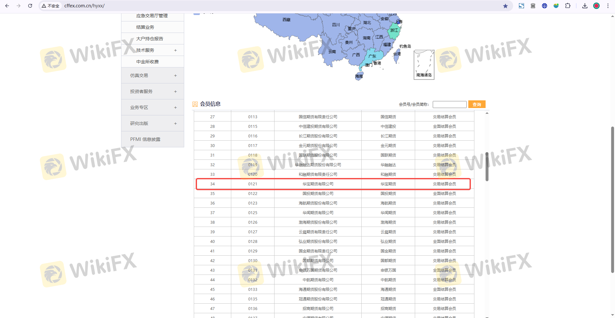The image size is (615, 318).
Task: Click short name 冠通期货
Action: (388, 299)
